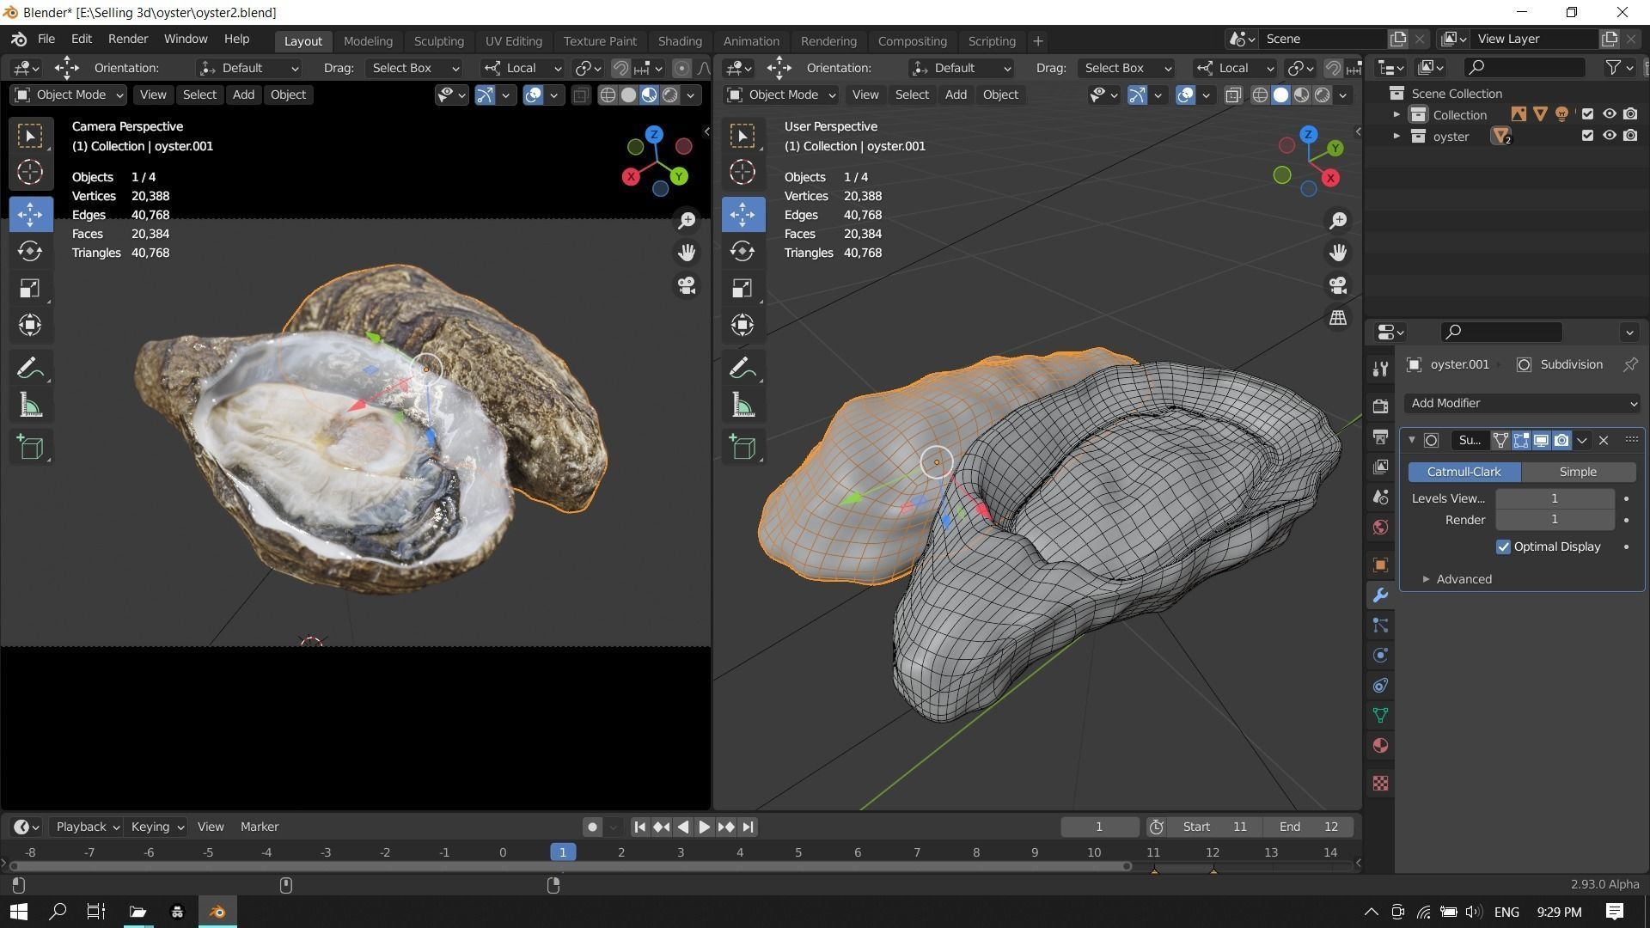Disable Collection in renders (camera icon)
Viewport: 1650px width, 928px height.
pyautogui.click(x=1630, y=113)
